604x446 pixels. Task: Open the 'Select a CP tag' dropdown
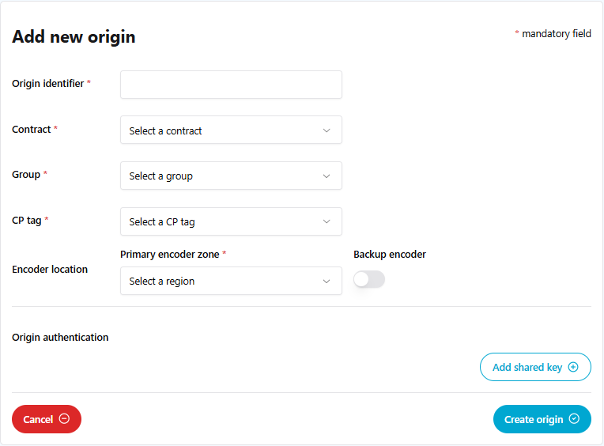pos(221,221)
